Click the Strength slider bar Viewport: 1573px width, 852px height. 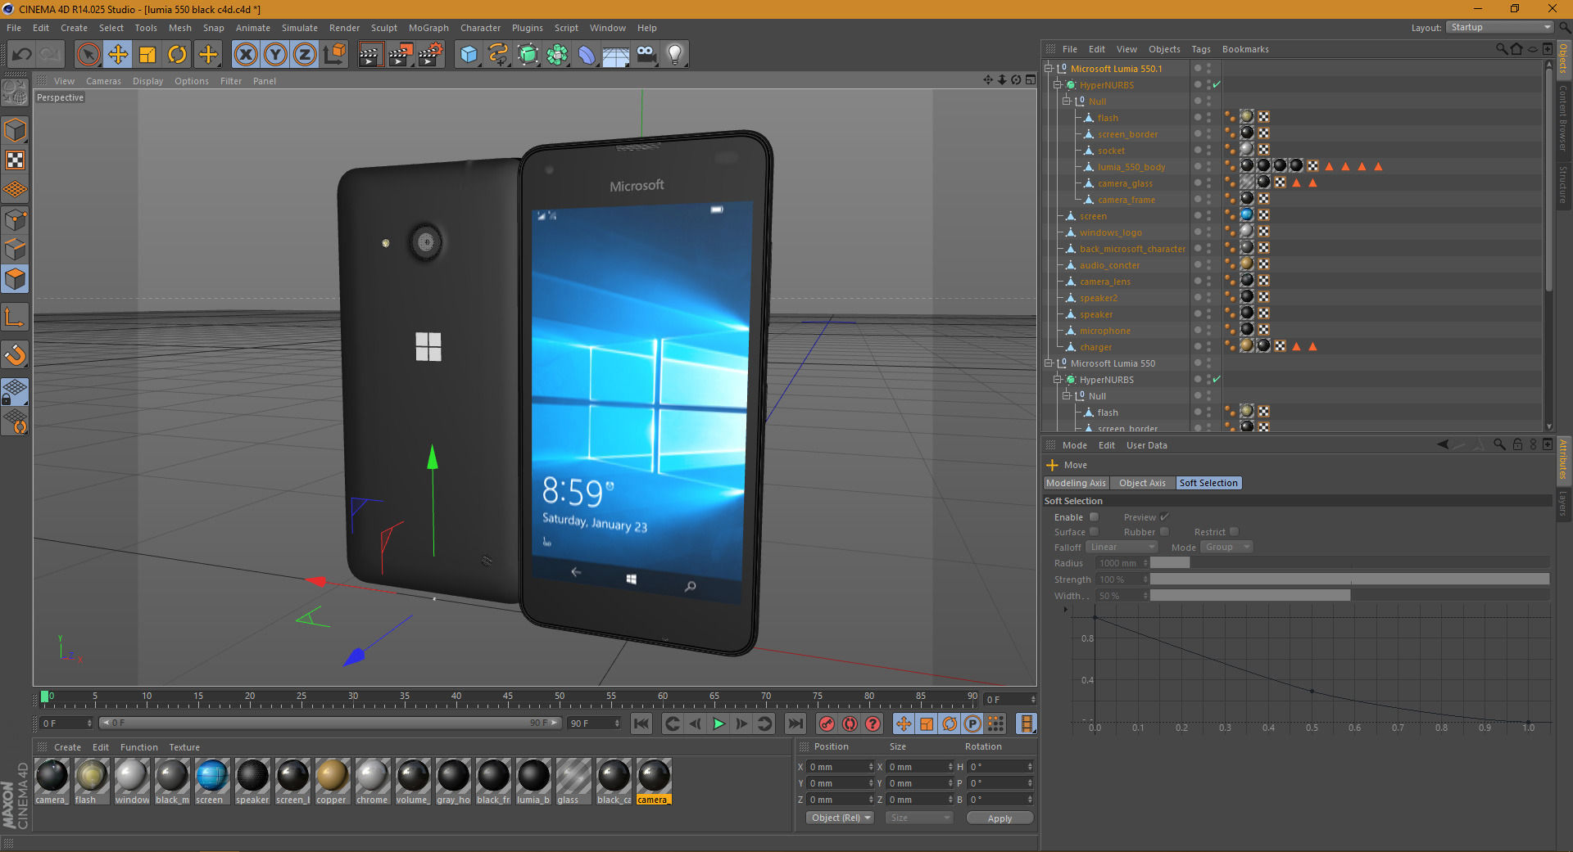pyautogui.click(x=1349, y=579)
